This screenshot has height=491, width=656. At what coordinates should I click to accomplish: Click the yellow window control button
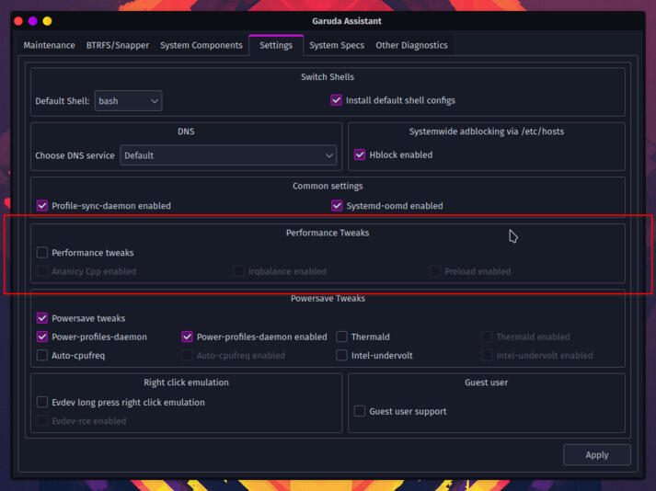tap(47, 21)
